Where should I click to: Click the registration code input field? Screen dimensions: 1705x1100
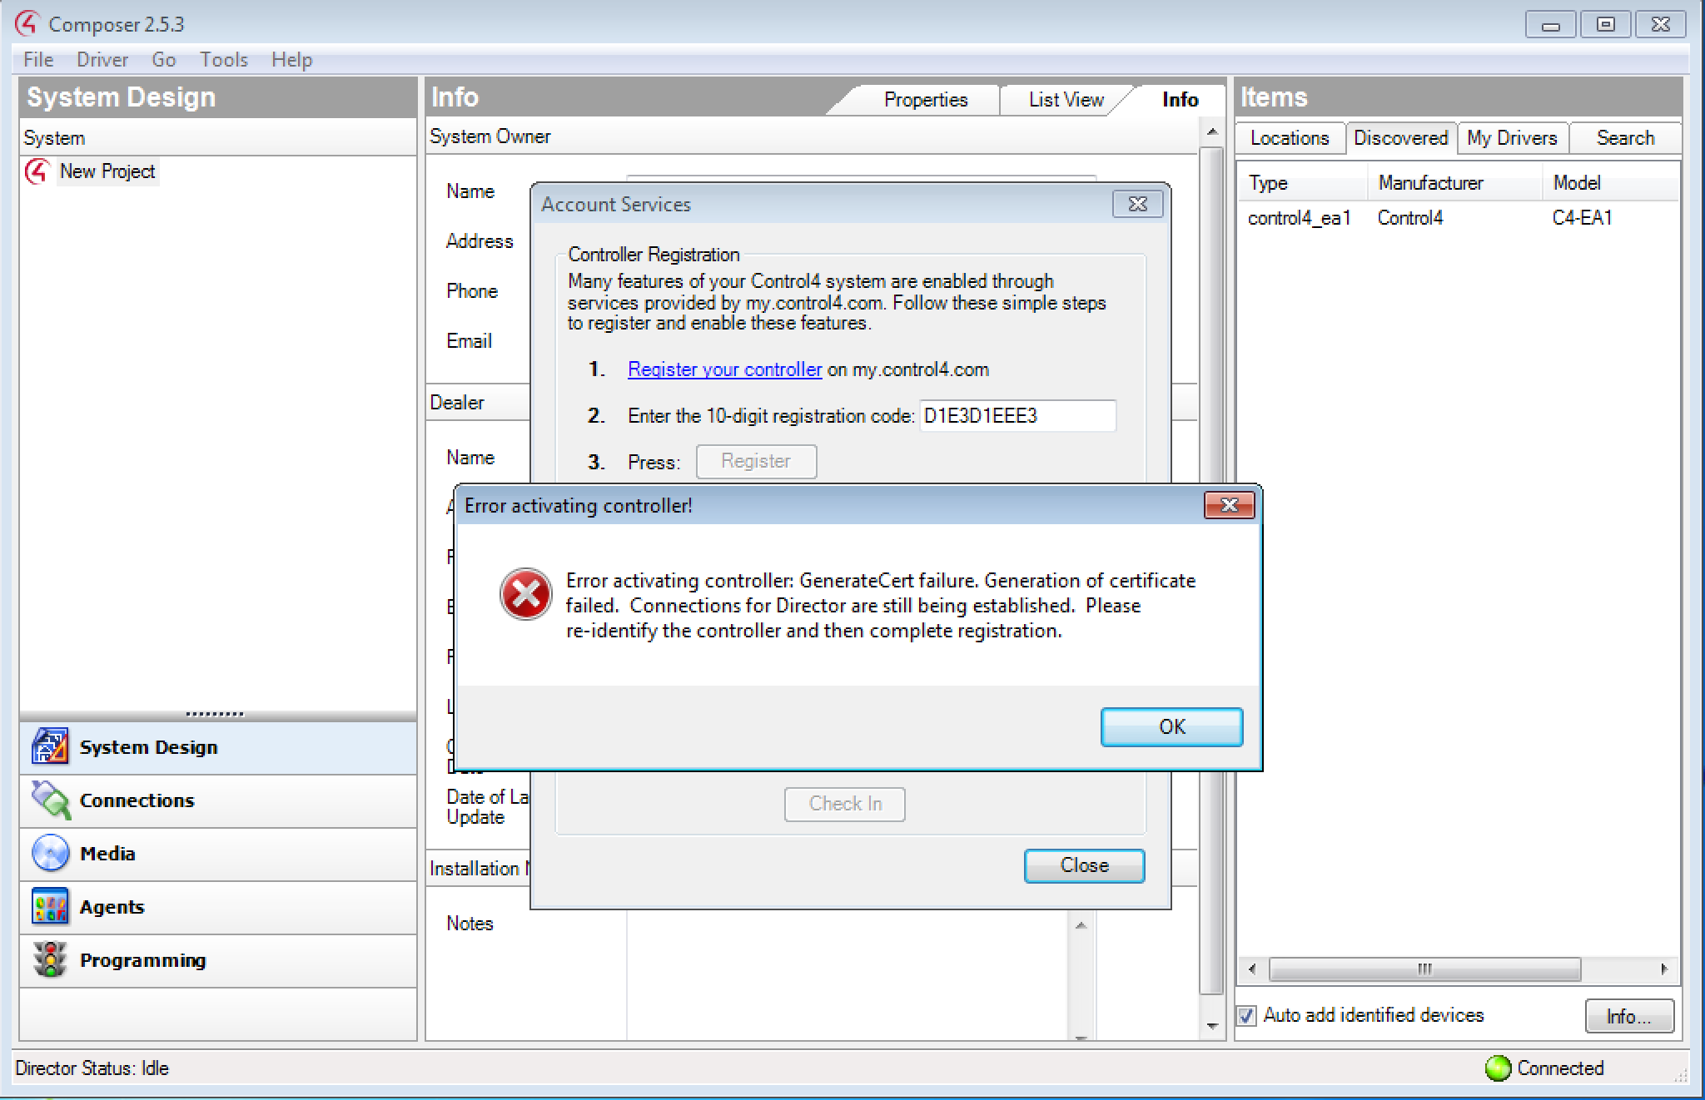point(1017,416)
